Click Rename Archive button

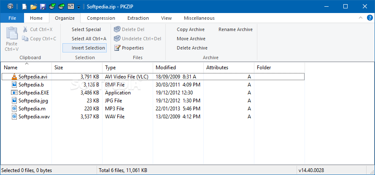(x=235, y=29)
